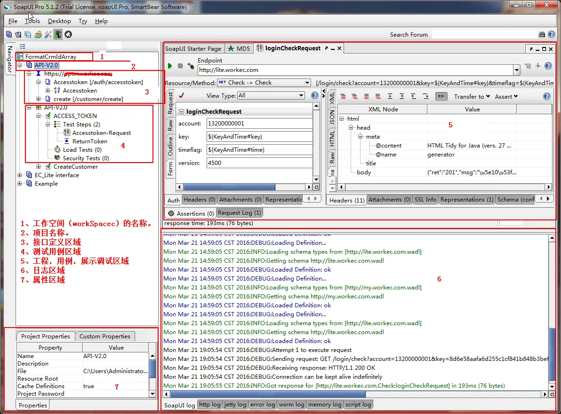Open the community forum people icon

click(38, 34)
